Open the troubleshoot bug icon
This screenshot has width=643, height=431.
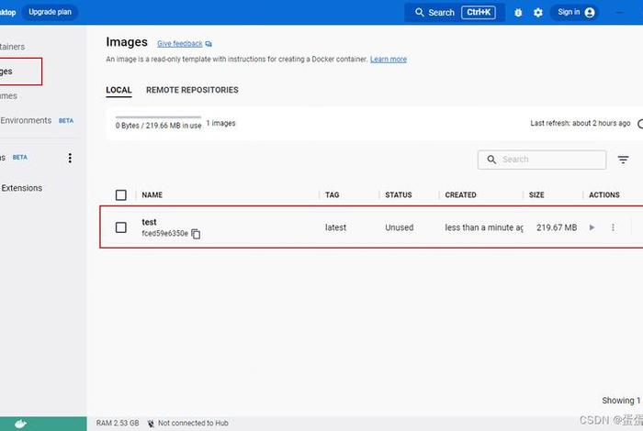(x=518, y=13)
